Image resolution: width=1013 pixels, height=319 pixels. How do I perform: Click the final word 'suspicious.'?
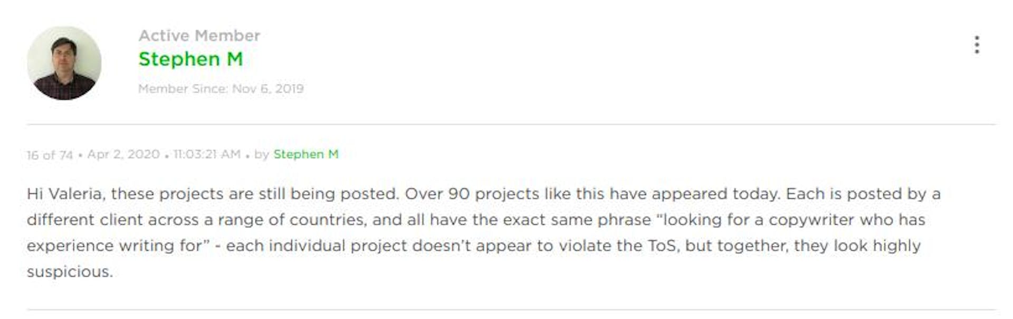70,272
